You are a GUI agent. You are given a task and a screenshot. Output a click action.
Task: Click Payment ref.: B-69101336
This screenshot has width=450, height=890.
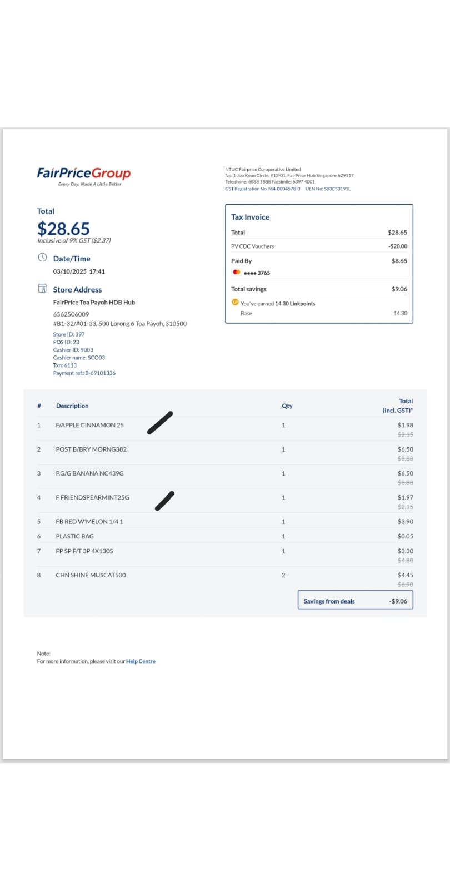(84, 373)
